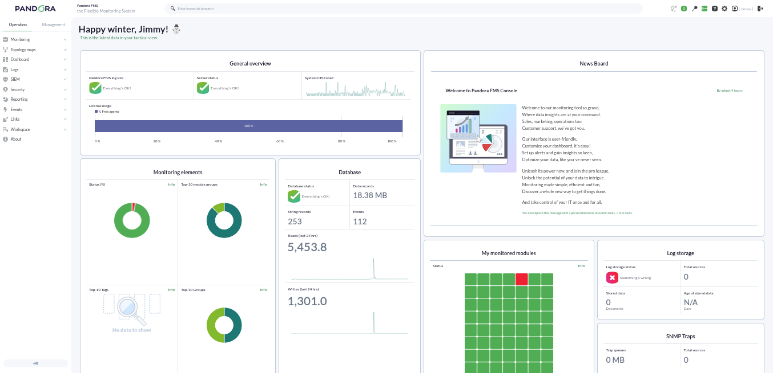This screenshot has width=773, height=373.
Task: Click the '18.38 MB' data records value
Action: point(370,195)
